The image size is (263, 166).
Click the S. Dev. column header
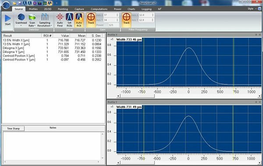click(x=96, y=35)
